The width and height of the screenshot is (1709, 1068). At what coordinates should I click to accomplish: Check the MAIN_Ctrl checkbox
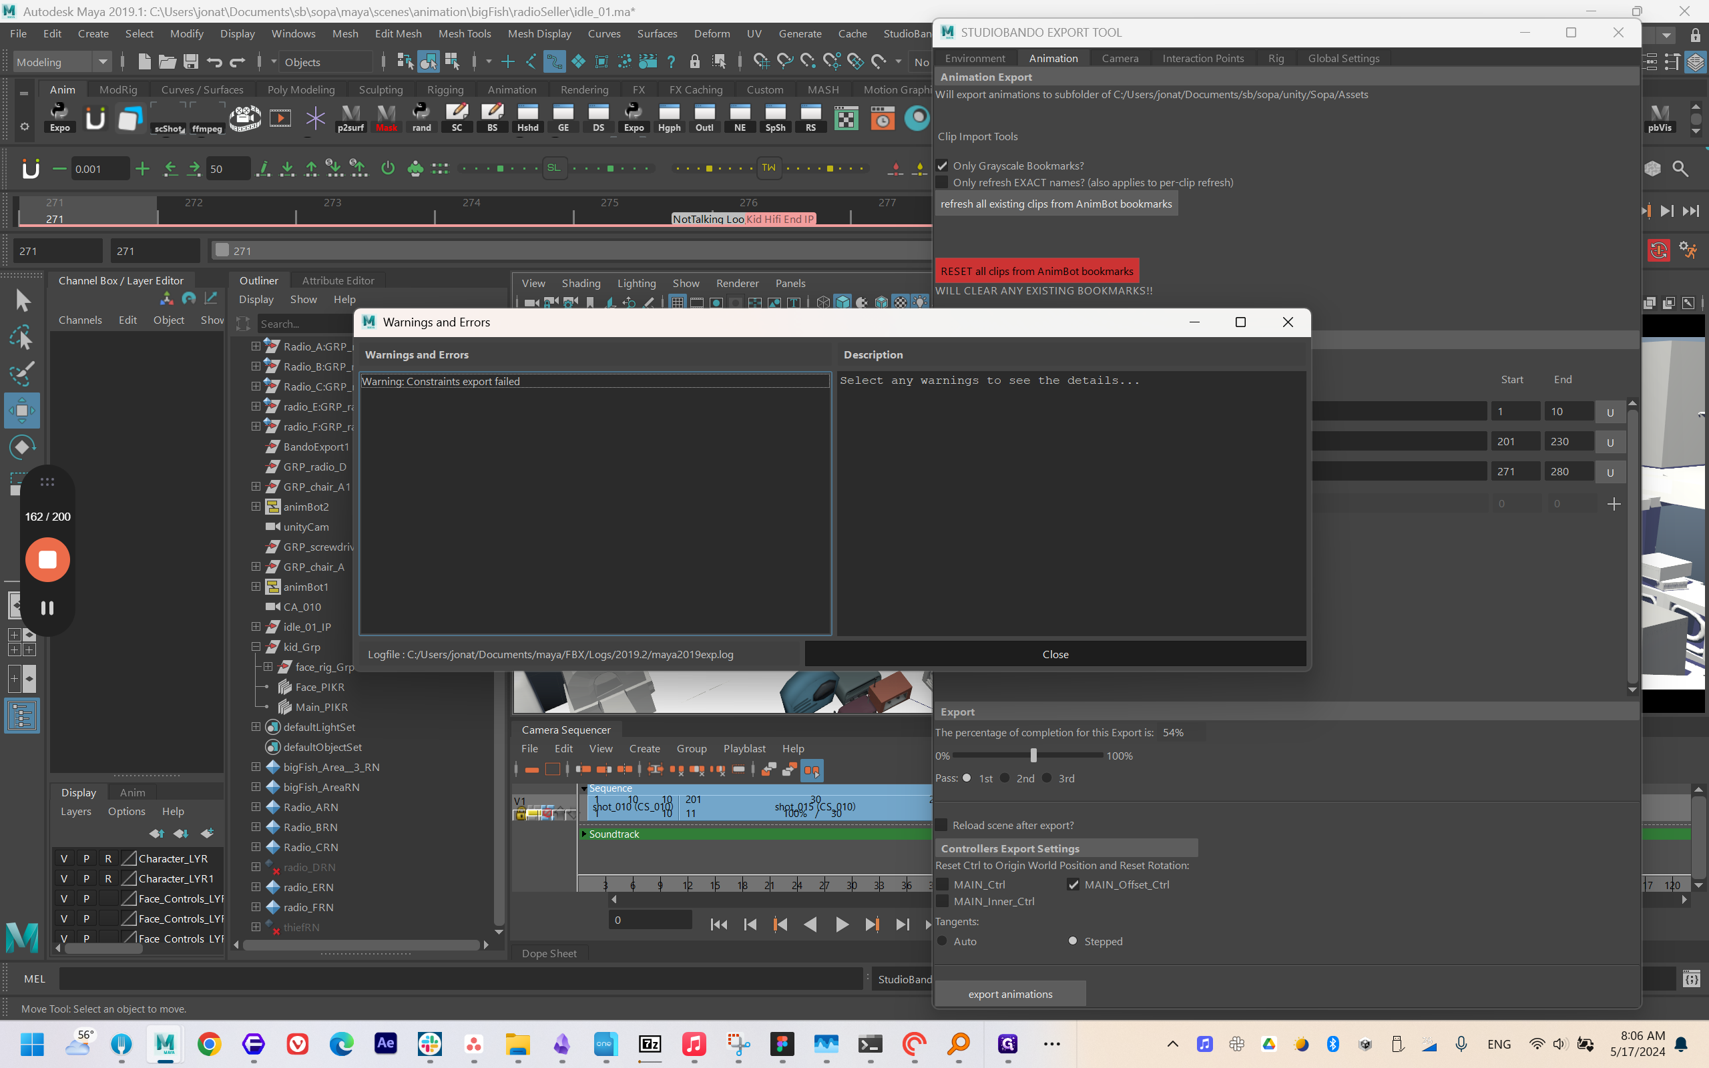click(942, 884)
